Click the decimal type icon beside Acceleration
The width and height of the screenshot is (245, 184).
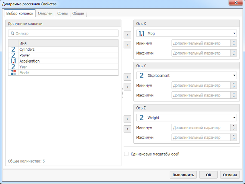coord(13,61)
